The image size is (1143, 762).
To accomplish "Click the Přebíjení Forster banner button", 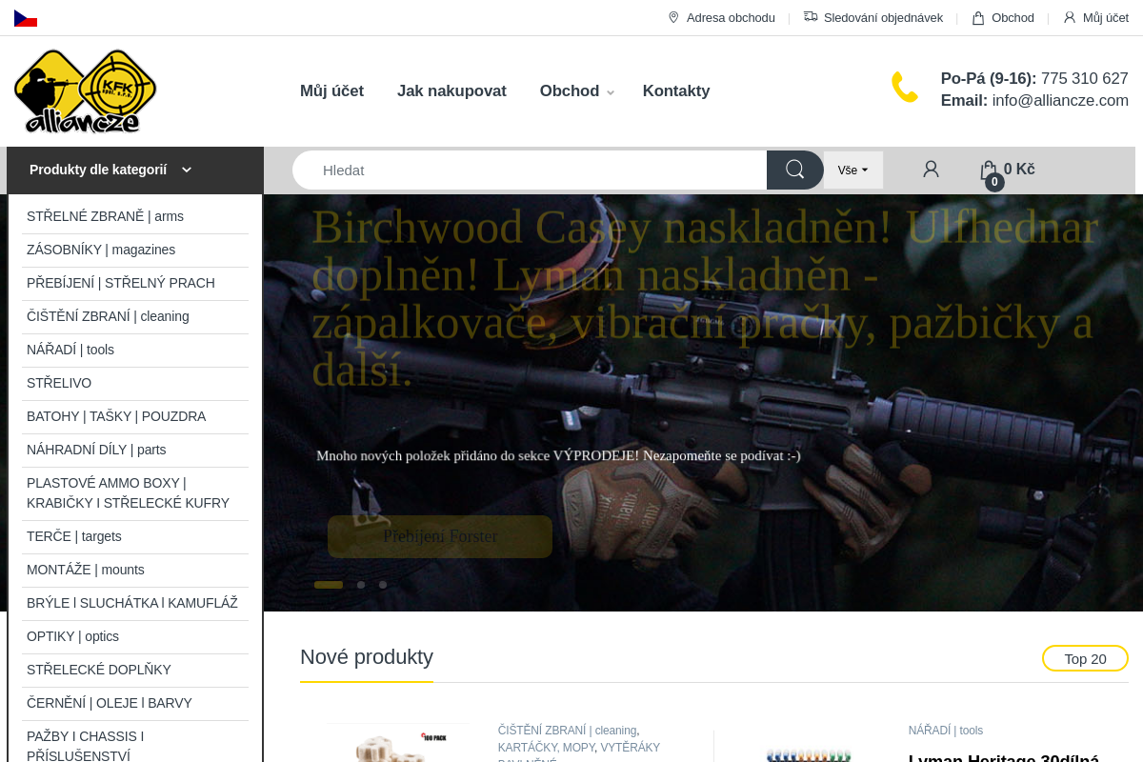I will pyautogui.click(x=439, y=536).
